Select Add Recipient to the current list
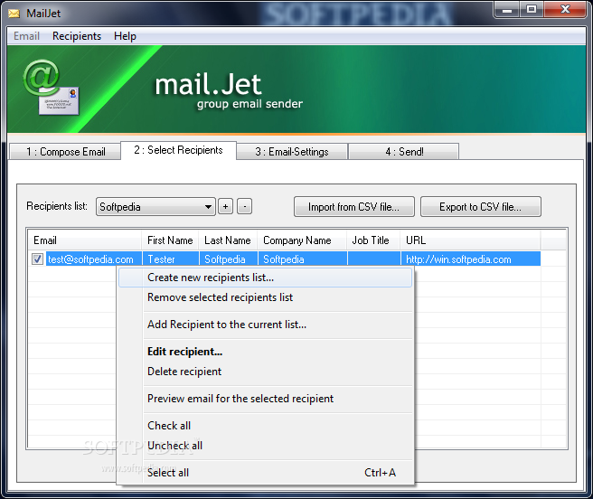This screenshot has width=593, height=499. (x=265, y=325)
